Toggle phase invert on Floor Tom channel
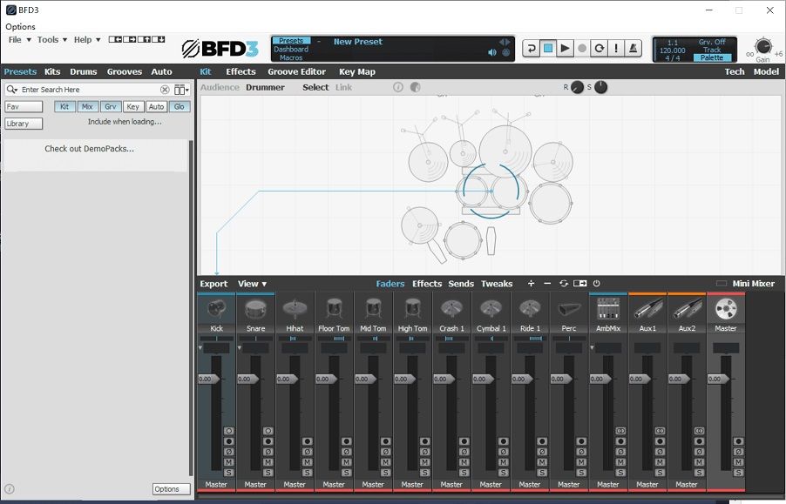The image size is (786, 504). pyautogui.click(x=346, y=452)
